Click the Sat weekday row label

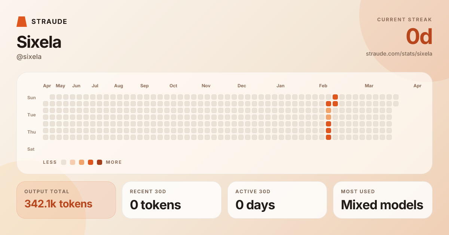coord(31,149)
